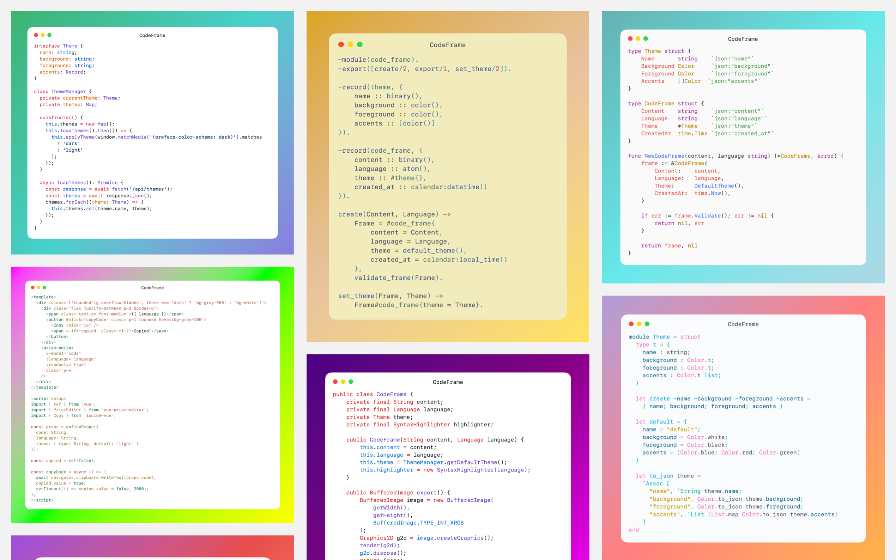The width and height of the screenshot is (896, 560).
Task: Click the CodeFrame title in the OCaml card
Action: tap(743, 324)
